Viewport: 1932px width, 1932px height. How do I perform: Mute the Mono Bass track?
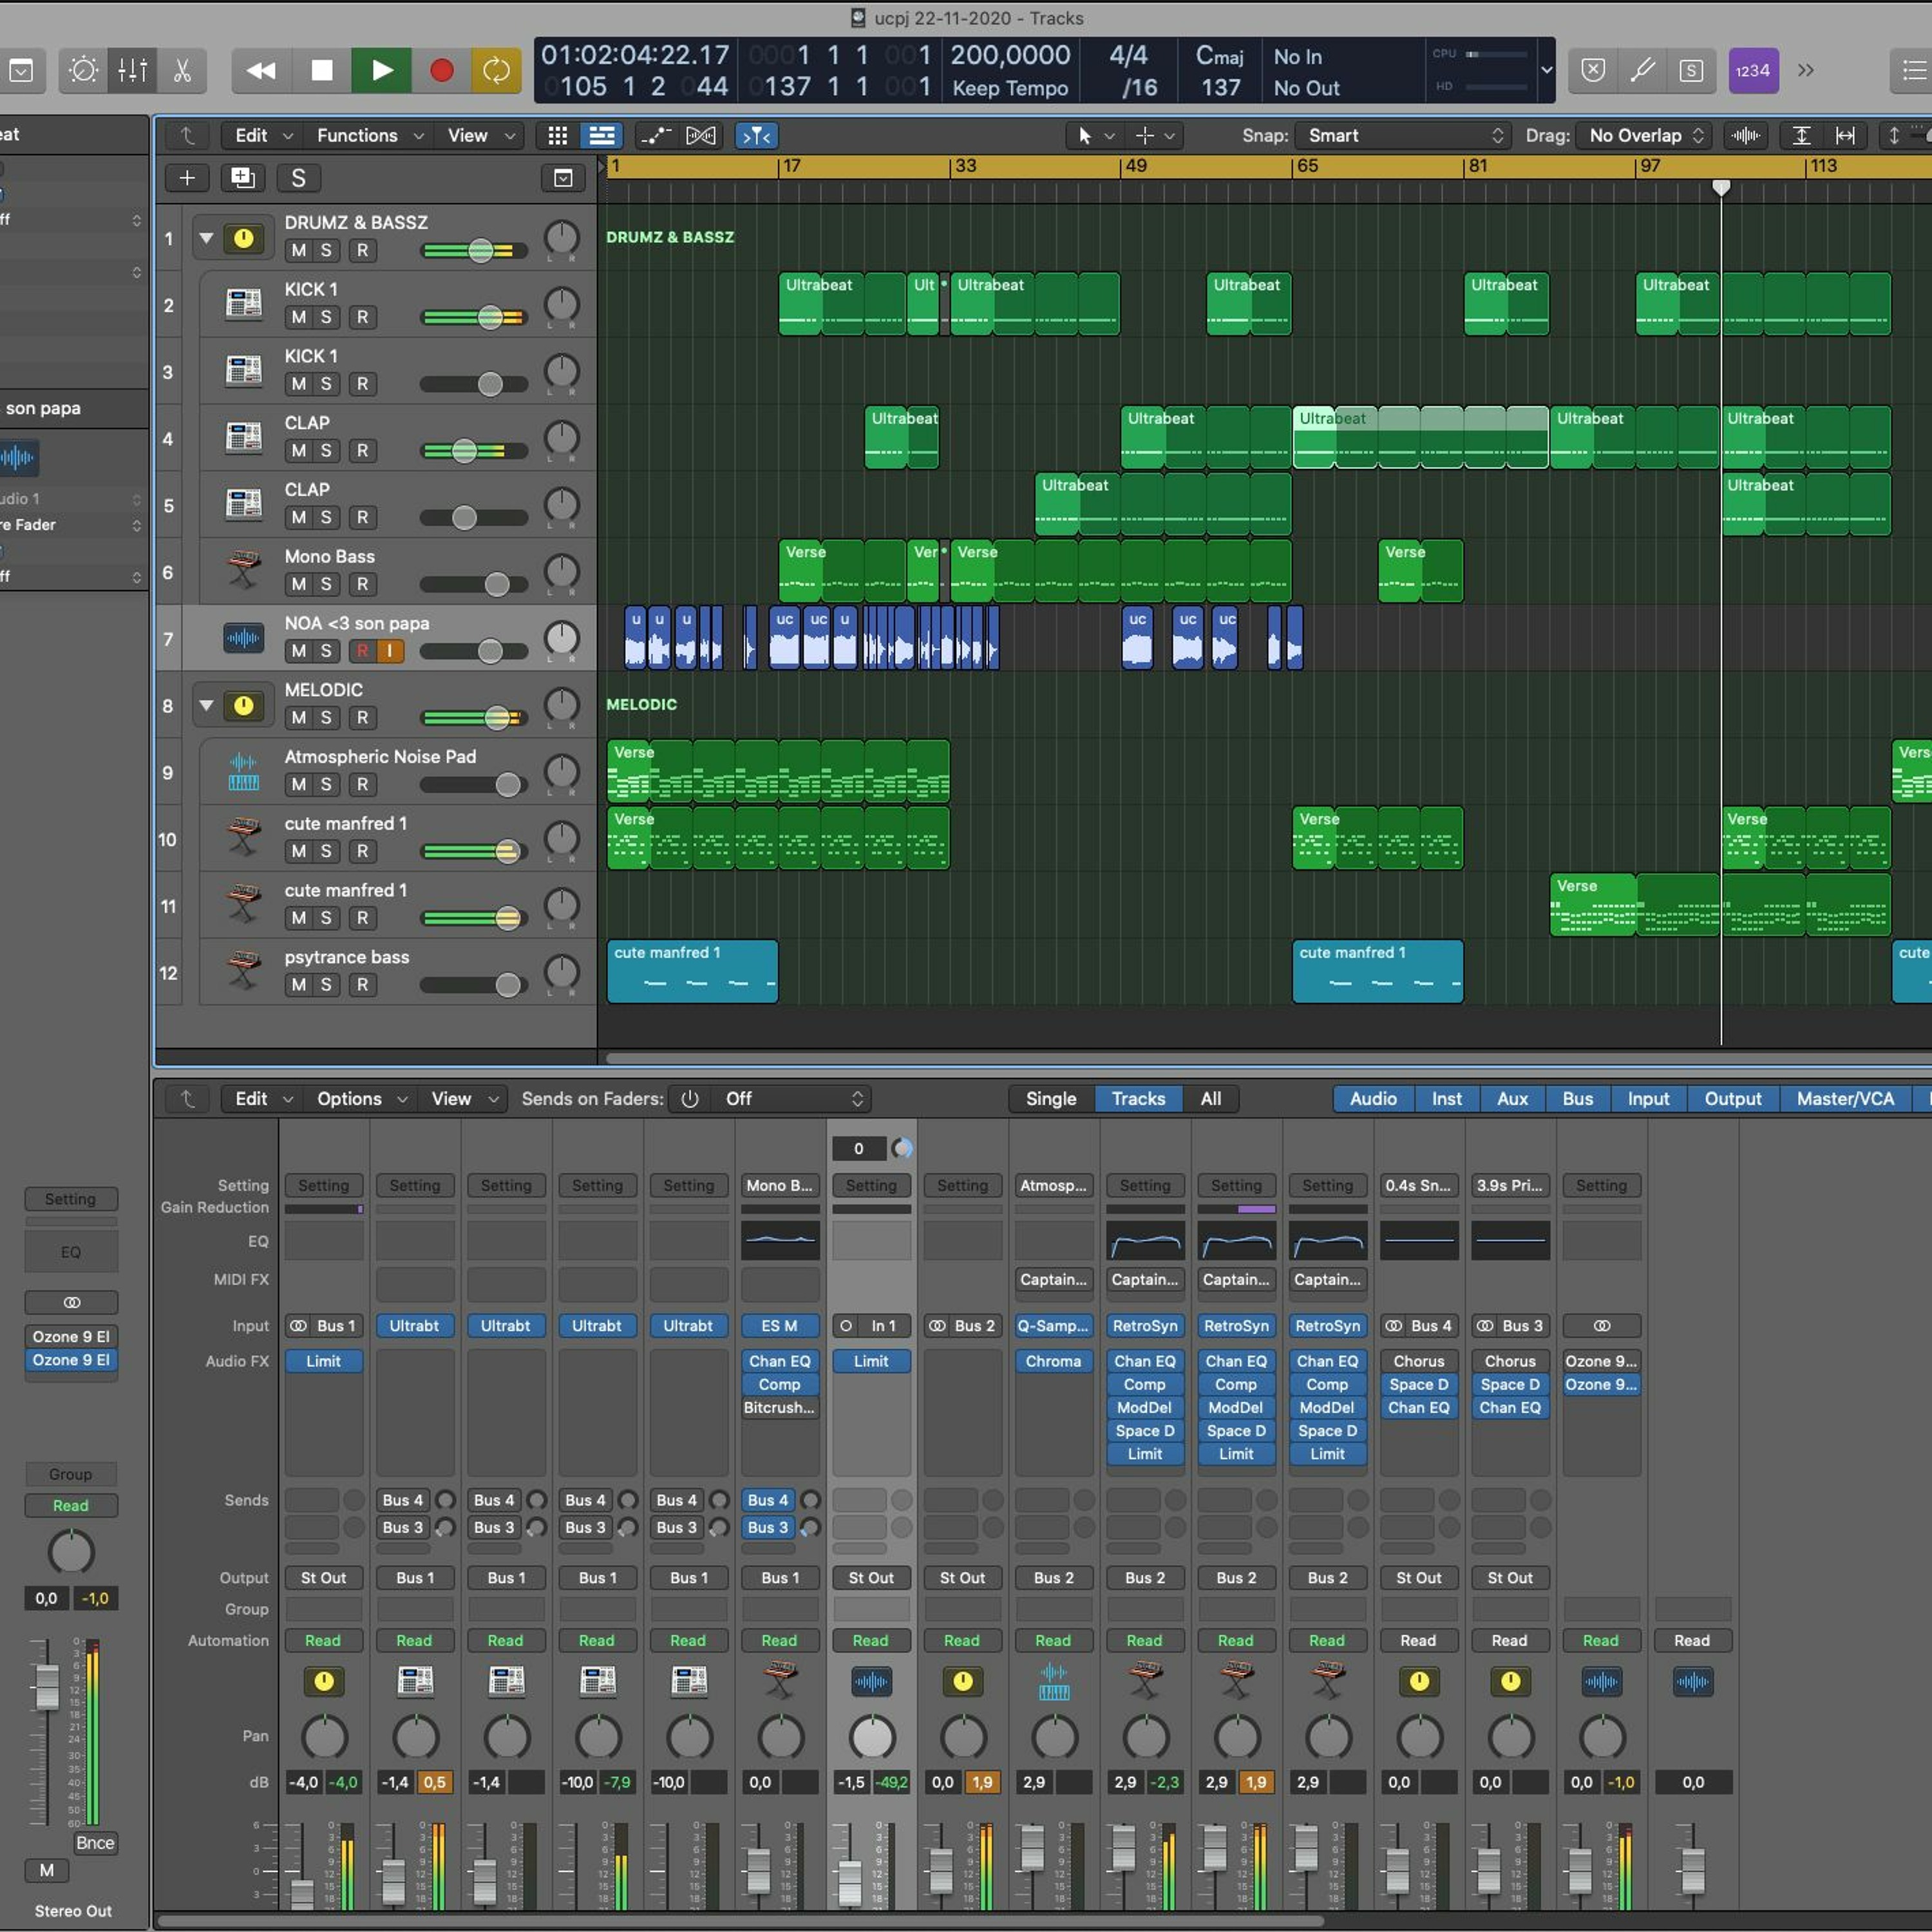click(x=298, y=584)
